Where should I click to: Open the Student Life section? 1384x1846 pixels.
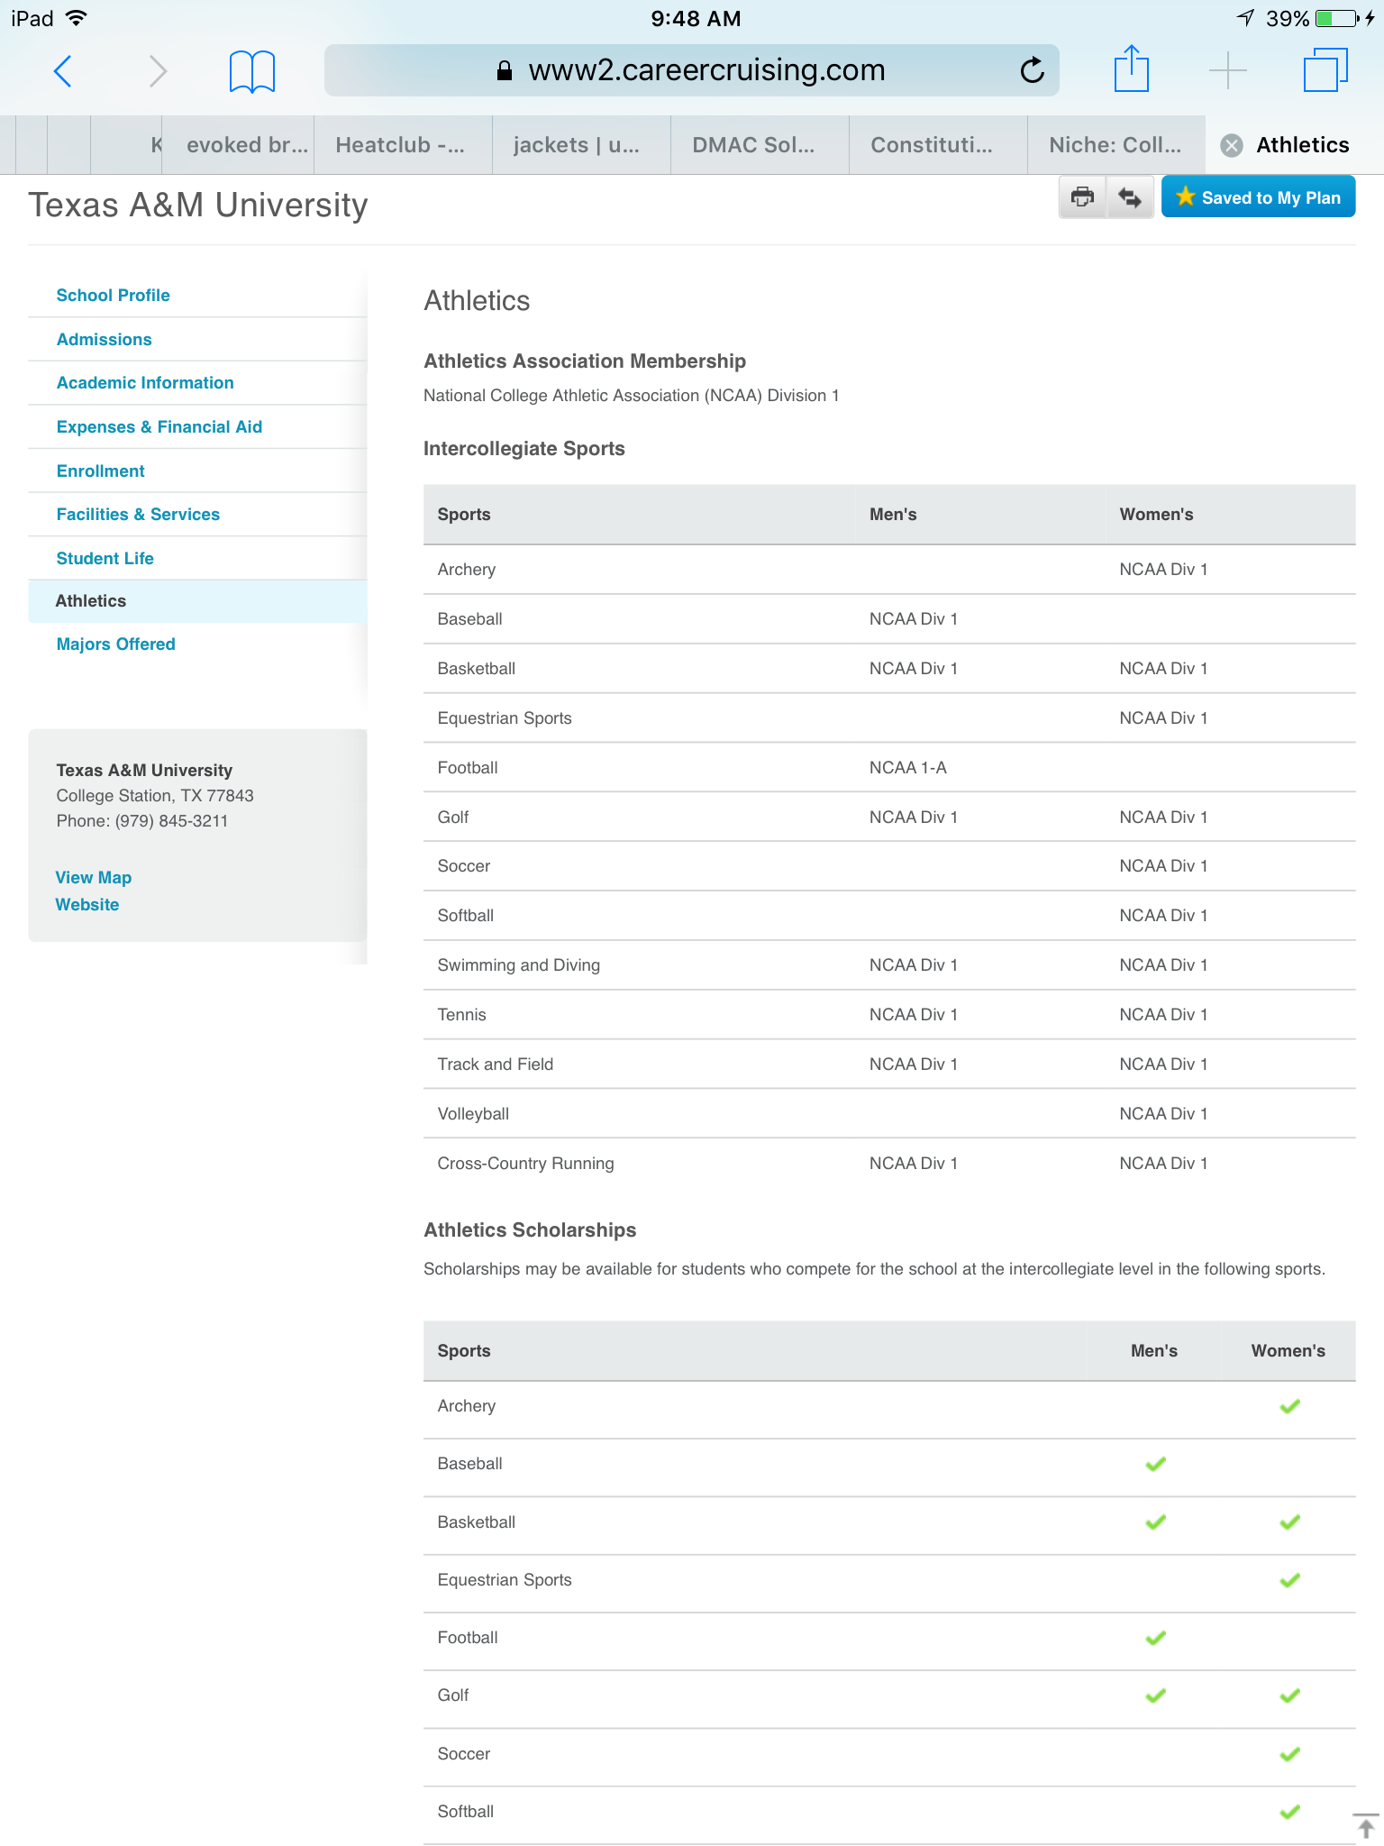pyautogui.click(x=105, y=559)
